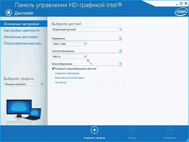Maximize the Intel control panel window
The width and height of the screenshot is (189, 142).
(181, 3)
